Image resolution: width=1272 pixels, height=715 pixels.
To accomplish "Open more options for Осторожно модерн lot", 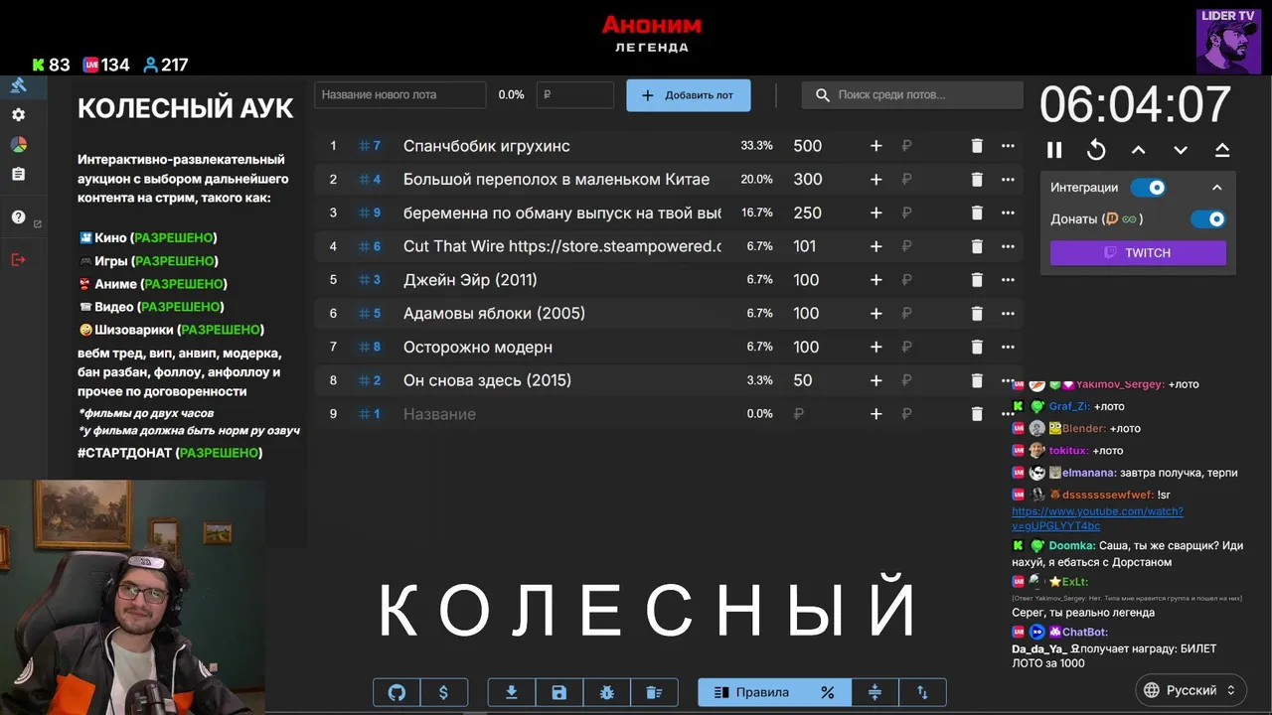I will (1008, 347).
